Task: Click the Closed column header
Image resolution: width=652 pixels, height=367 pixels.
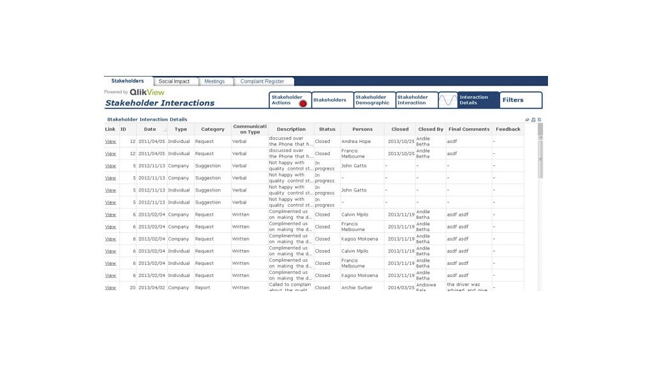Action: [x=399, y=129]
